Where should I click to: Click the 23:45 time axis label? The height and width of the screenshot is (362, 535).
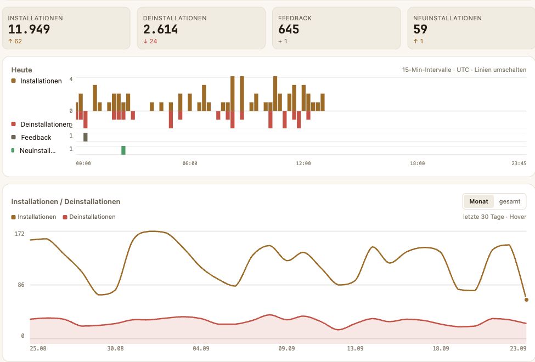(519, 163)
